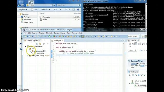Open the File menu in Eclipse

point(25,33)
